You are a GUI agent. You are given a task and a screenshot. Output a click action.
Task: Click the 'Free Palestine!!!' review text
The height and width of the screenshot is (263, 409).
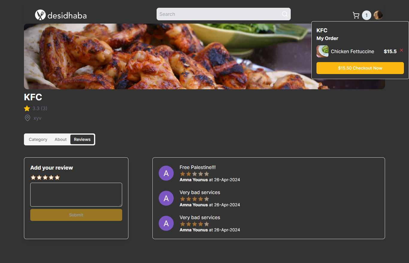(x=198, y=167)
